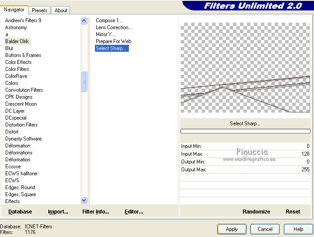
Task: Select Andrew's Filters 9 category
Action: coord(23,20)
